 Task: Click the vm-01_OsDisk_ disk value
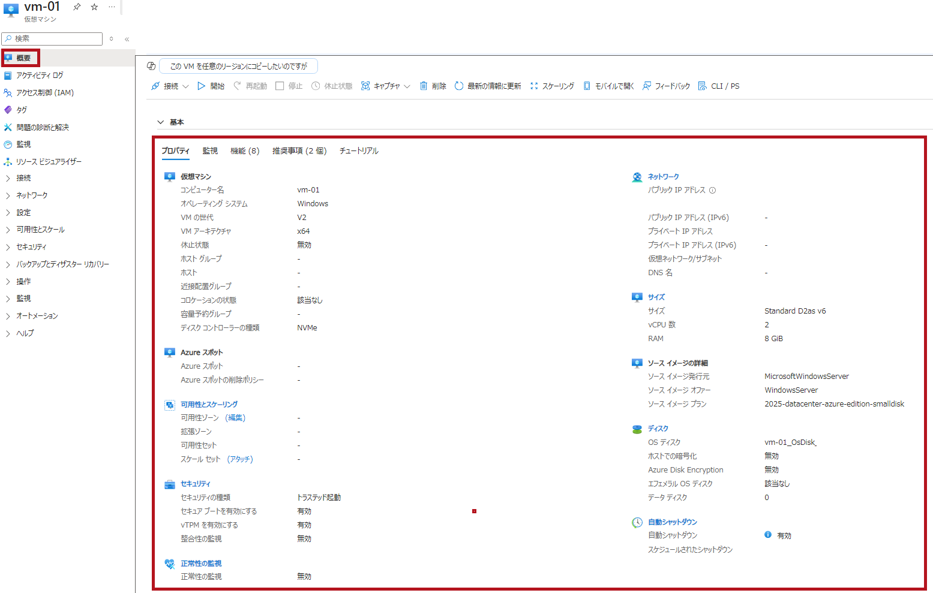point(790,443)
